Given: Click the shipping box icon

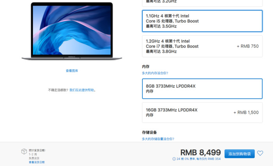Looking at the screenshot, I should click(x=24, y=152).
